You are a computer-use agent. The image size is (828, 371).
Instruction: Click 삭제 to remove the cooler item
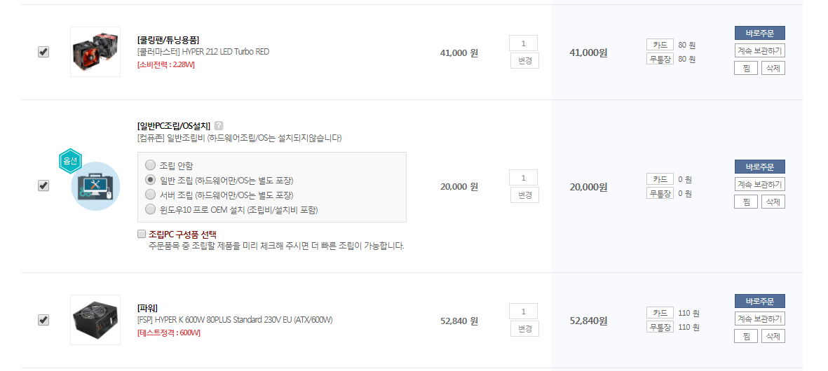pyautogui.click(x=773, y=68)
